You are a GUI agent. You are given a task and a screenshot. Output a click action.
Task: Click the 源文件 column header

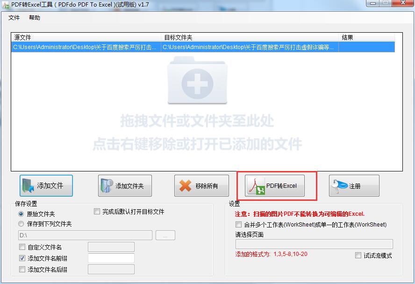(86, 37)
